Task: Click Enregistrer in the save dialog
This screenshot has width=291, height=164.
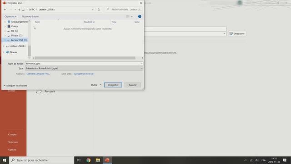Action: tap(113, 85)
